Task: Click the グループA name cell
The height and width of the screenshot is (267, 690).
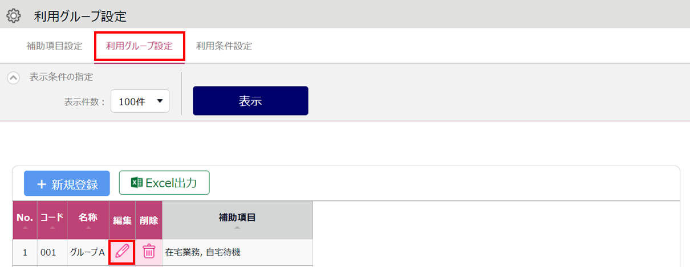Action: coord(88,252)
